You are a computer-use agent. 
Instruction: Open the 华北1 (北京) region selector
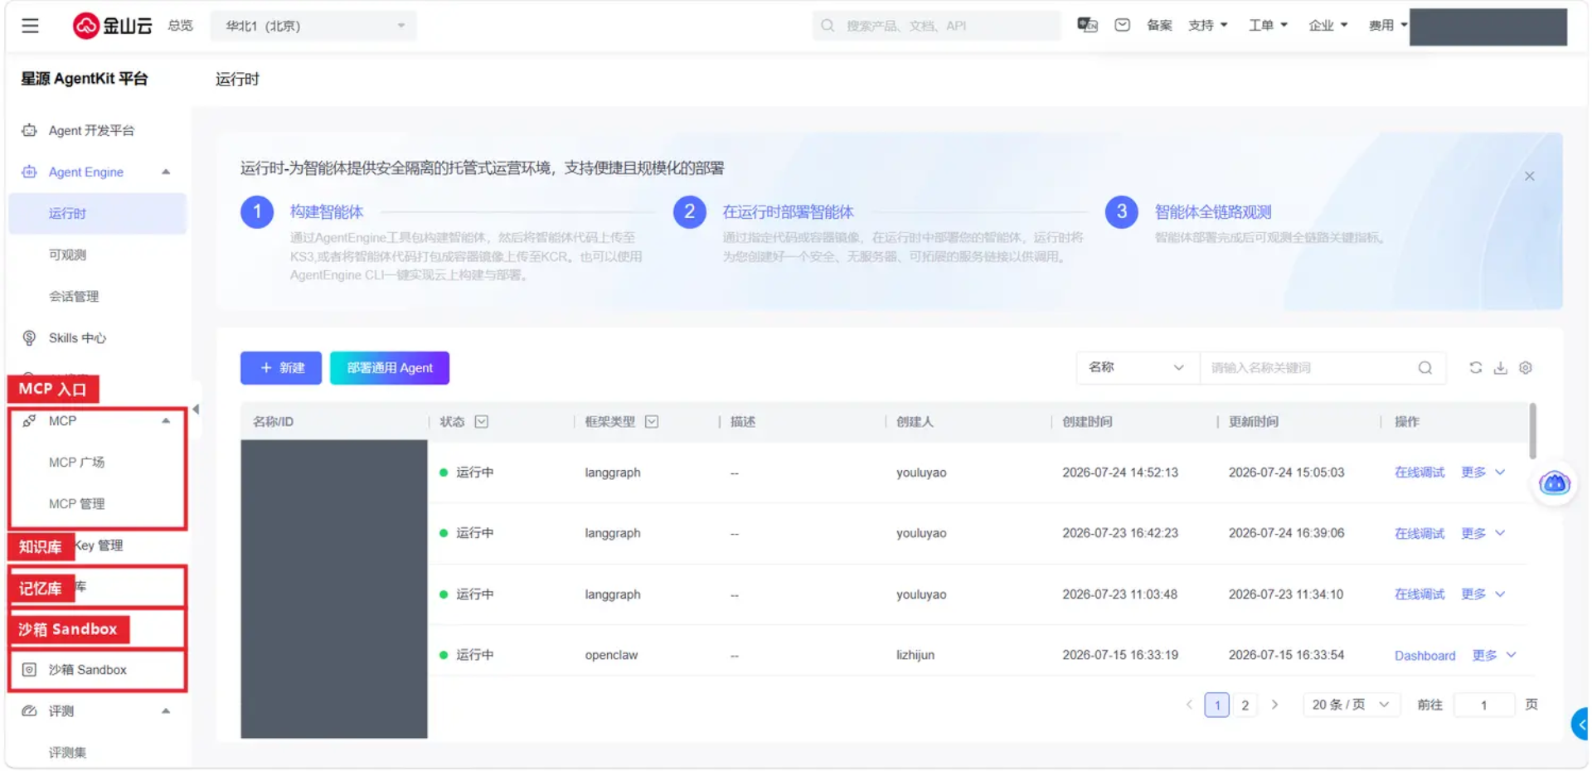[x=313, y=26]
